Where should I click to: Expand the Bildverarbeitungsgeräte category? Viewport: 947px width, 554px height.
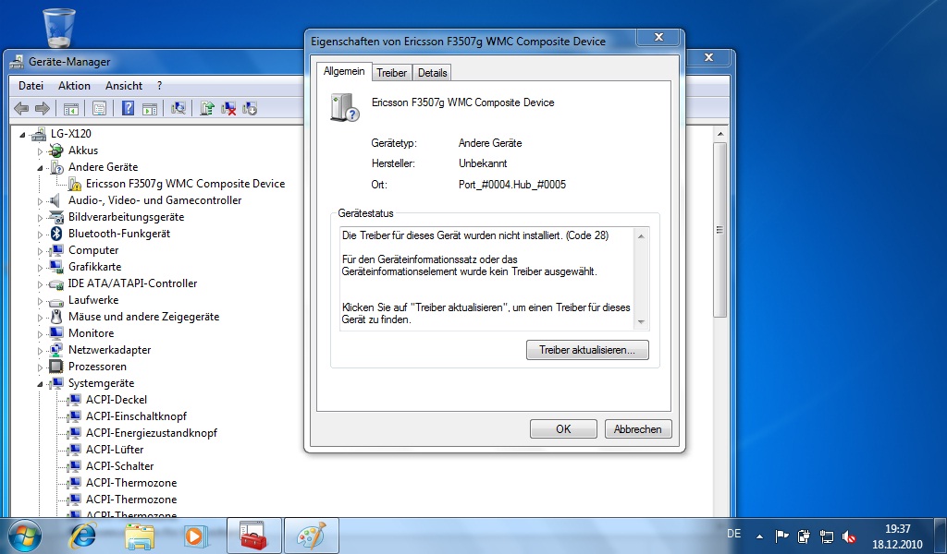(x=41, y=218)
